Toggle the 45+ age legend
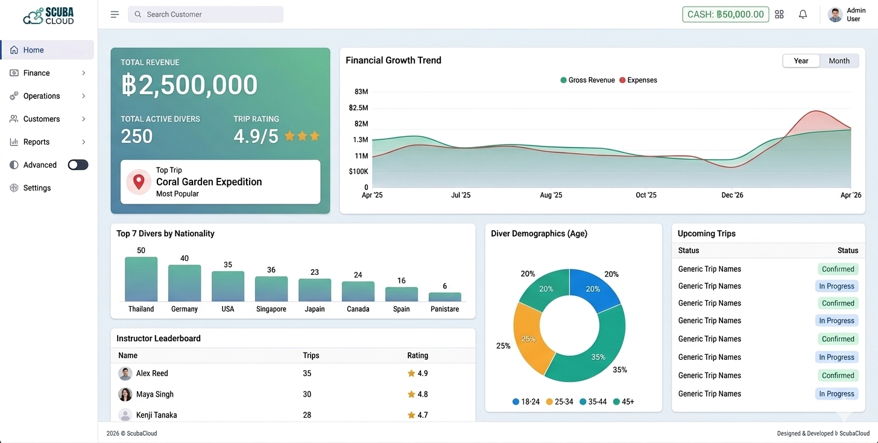The height and width of the screenshot is (443, 878). point(624,401)
